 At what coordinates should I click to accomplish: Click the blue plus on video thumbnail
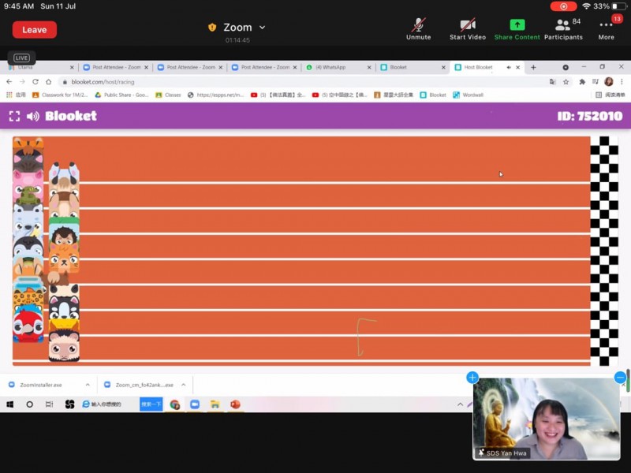click(472, 378)
